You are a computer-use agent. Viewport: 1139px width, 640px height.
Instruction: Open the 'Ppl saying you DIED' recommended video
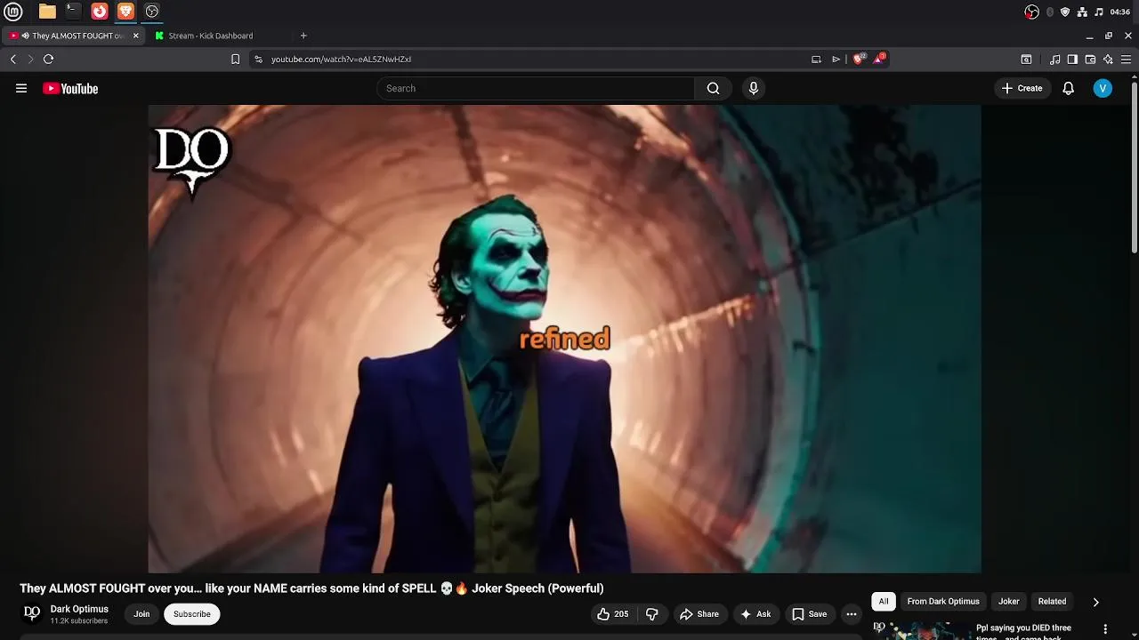tap(1023, 632)
